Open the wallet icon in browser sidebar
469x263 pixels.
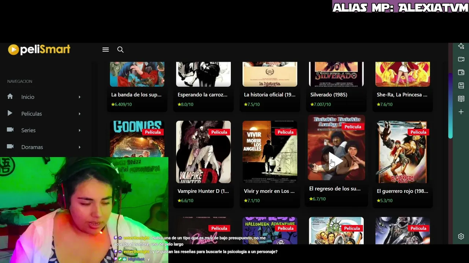(461, 72)
